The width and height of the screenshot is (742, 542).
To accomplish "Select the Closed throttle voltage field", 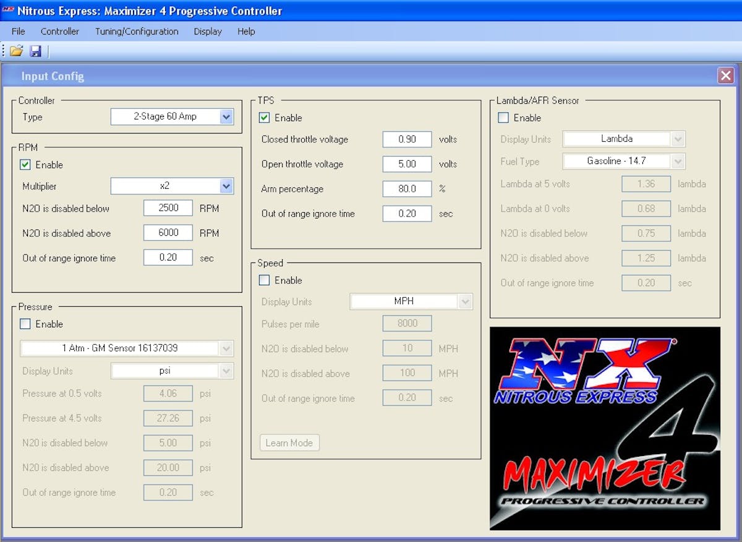I will tap(407, 139).
